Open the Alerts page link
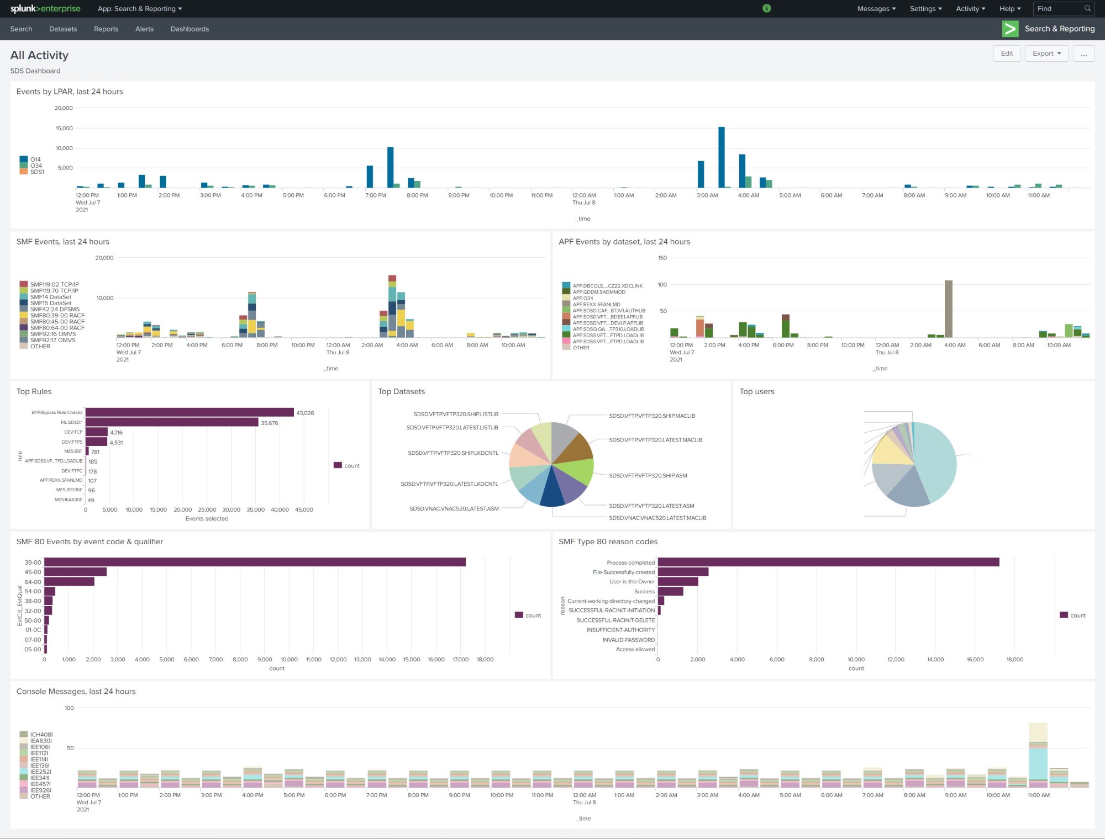1105x839 pixels. (x=144, y=29)
